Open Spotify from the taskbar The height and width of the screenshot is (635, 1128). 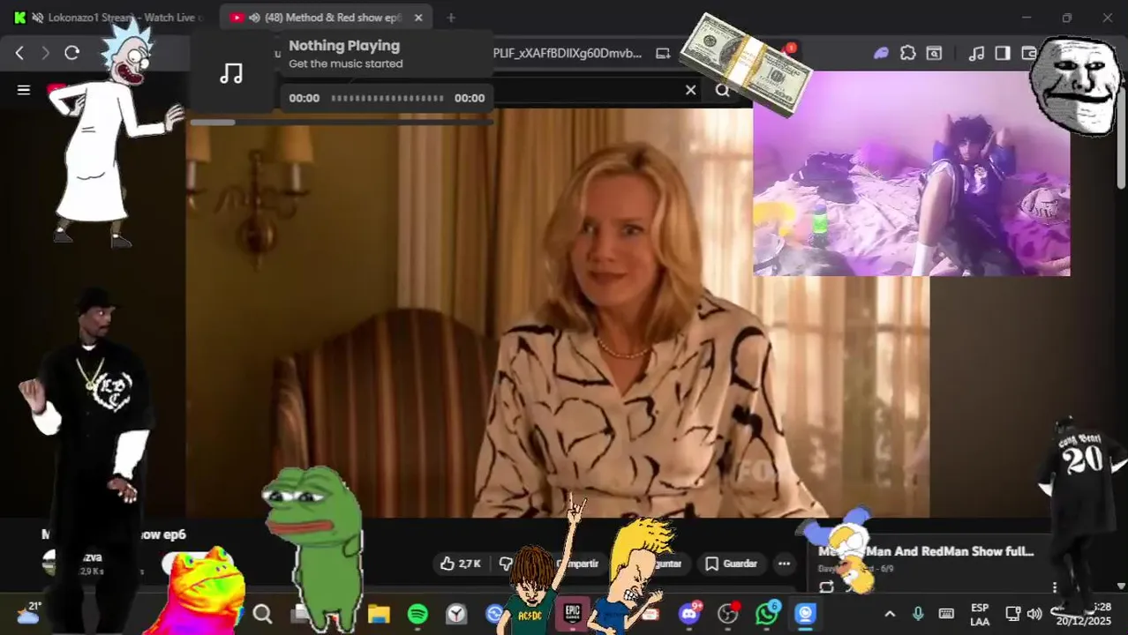tap(417, 614)
